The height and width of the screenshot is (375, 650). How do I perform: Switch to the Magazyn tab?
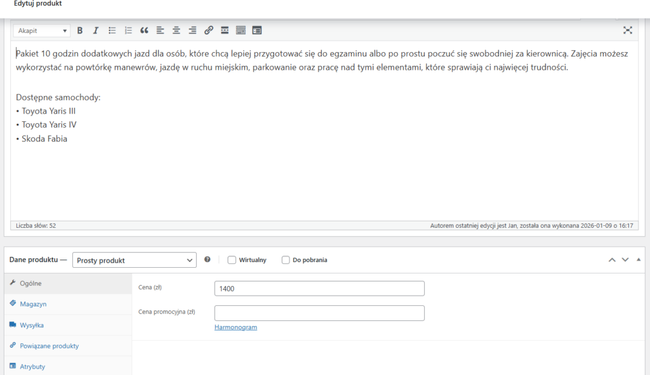pos(33,305)
